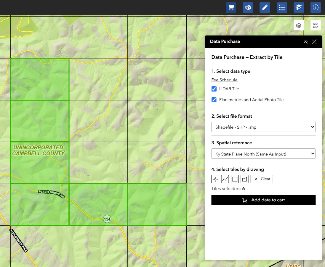Open the basemap gallery grid button
Screen dimensions: 325x267
pyautogui.click(x=316, y=25)
